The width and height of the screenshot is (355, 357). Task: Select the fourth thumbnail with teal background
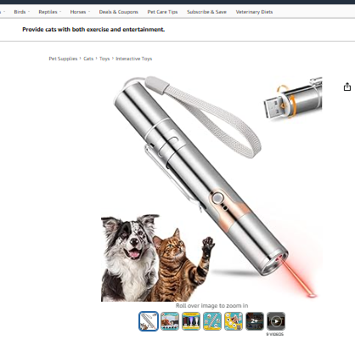(212, 321)
